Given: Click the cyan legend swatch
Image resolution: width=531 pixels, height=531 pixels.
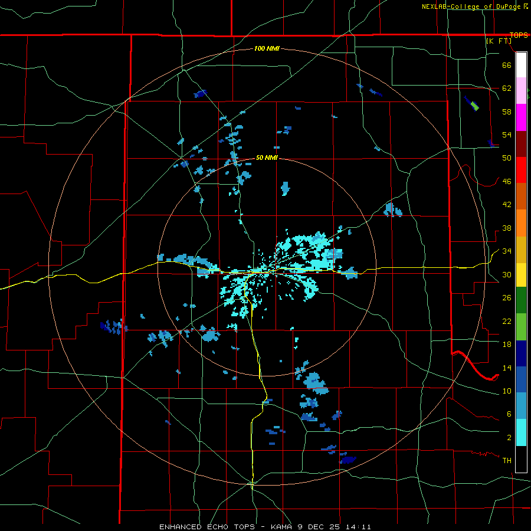Looking at the screenshot, I should pyautogui.click(x=521, y=432).
